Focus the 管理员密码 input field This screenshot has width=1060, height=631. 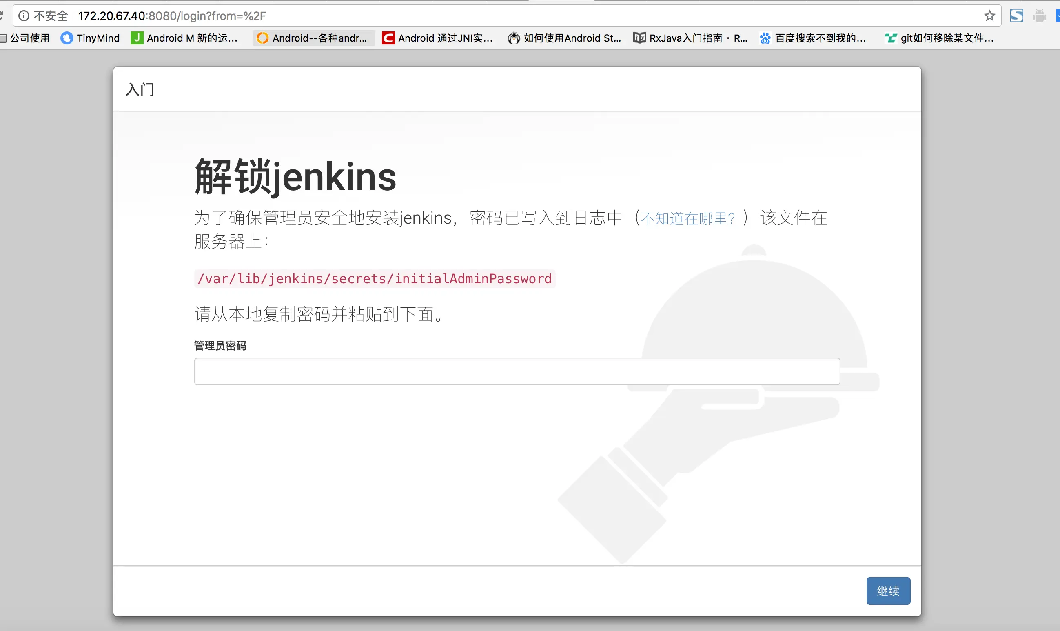pyautogui.click(x=517, y=371)
